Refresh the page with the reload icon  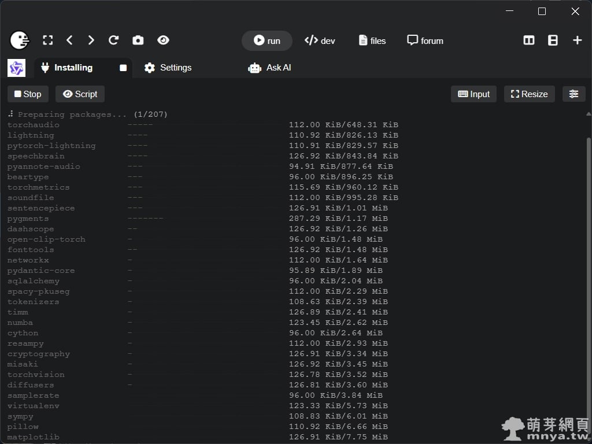[x=113, y=40]
